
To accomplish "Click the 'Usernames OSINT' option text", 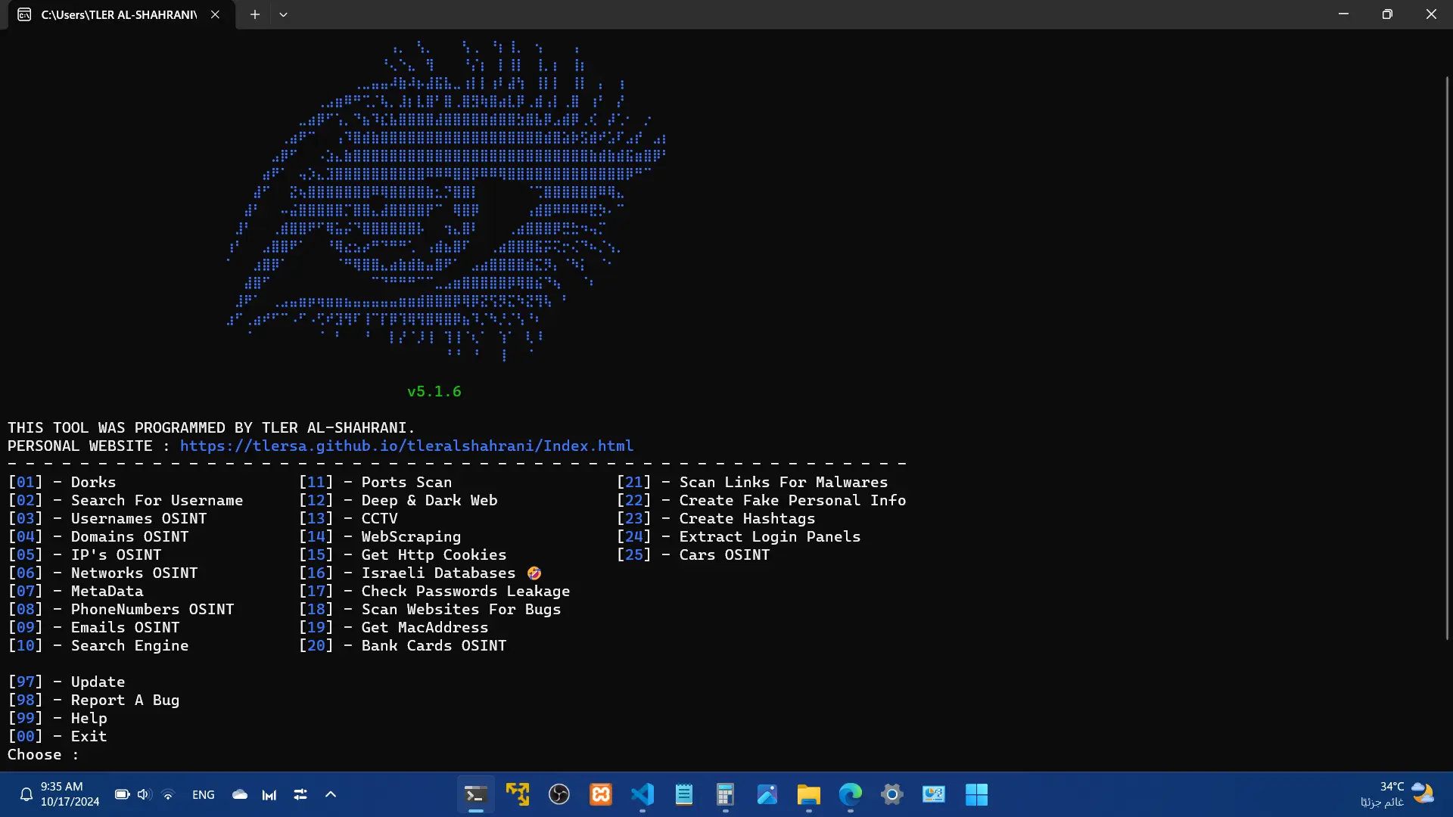I will coord(138,519).
